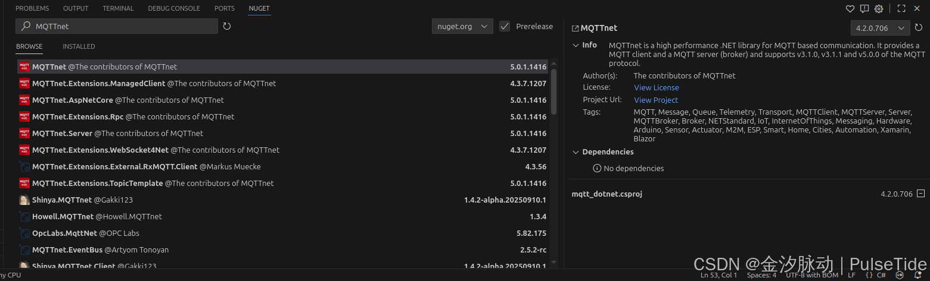
Task: Select the OpcLabs.MqttNet package row
Action: tap(282, 233)
